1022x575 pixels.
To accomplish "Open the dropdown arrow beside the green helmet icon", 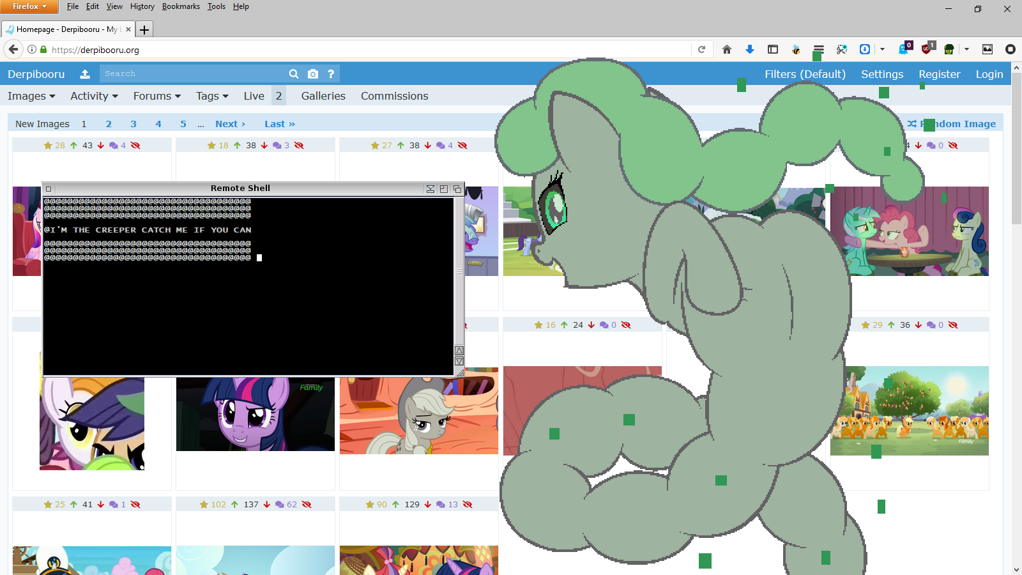I will click(966, 49).
